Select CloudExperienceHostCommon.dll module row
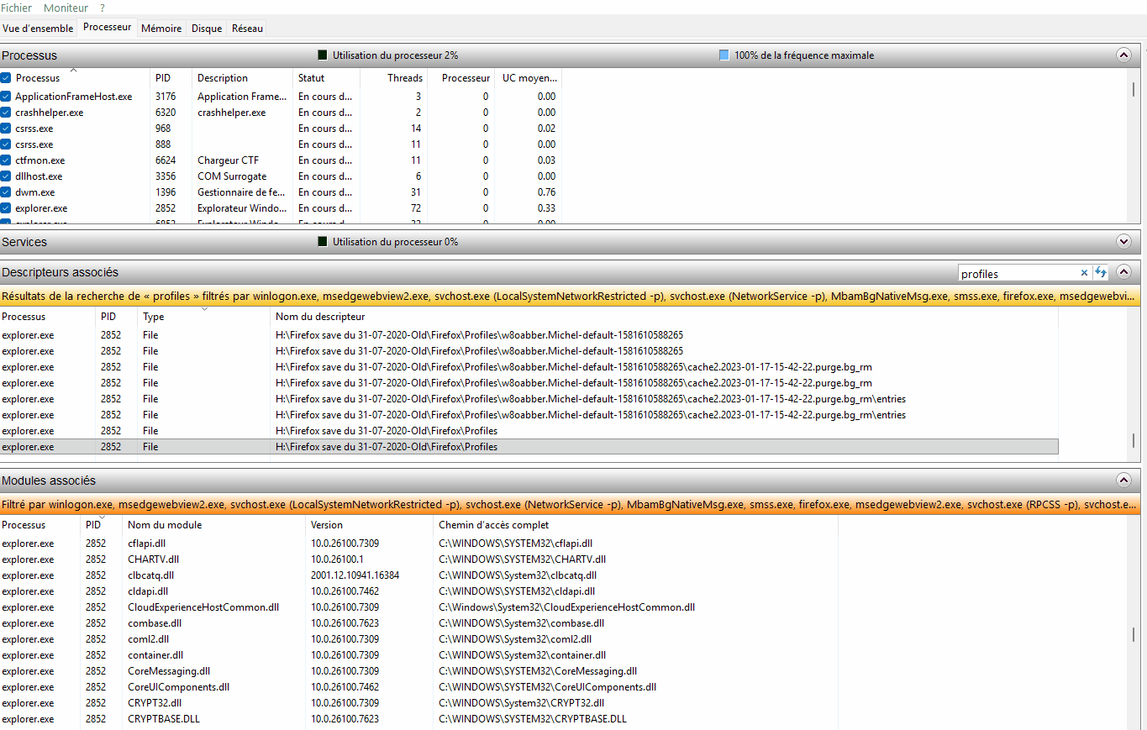This screenshot has width=1147, height=730. [418, 607]
